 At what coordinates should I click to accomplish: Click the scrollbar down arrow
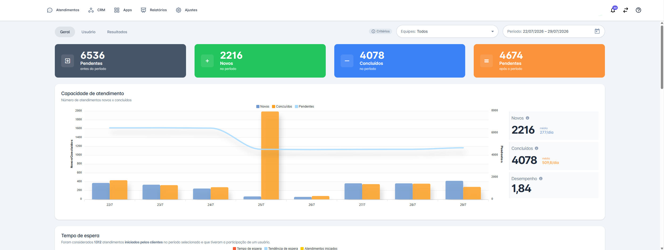click(662, 248)
